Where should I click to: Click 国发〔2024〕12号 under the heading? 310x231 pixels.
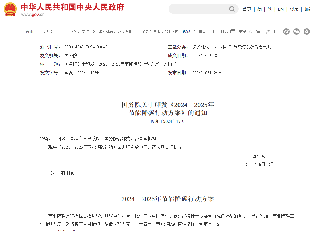point(168,122)
